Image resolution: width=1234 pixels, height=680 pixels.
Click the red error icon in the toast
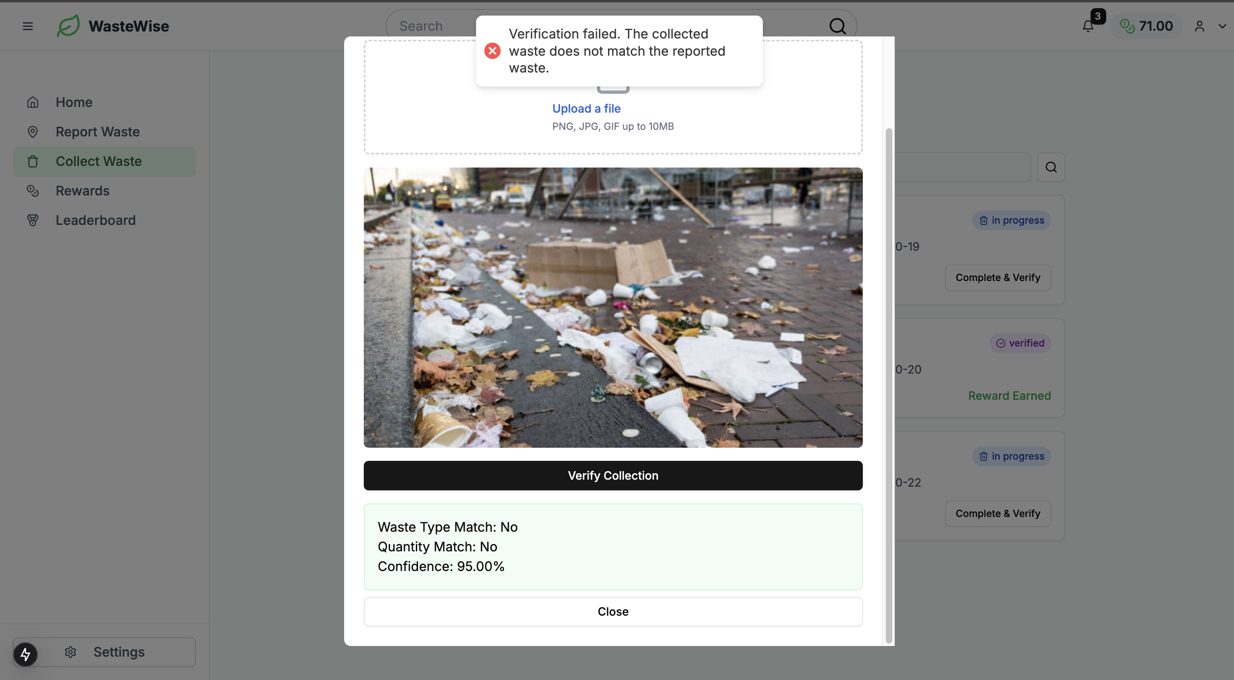pyautogui.click(x=492, y=51)
